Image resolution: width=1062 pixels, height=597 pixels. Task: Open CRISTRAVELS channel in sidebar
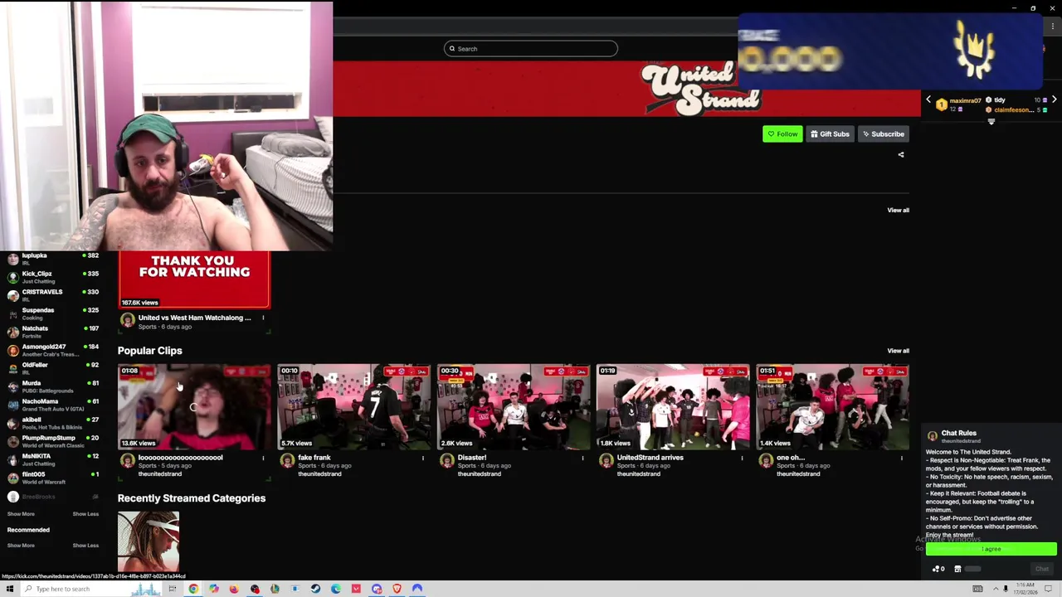click(x=51, y=295)
